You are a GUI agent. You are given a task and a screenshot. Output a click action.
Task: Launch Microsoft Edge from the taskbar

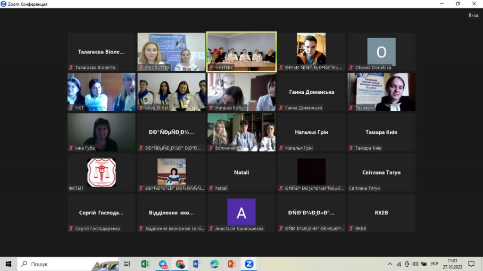pos(215,264)
